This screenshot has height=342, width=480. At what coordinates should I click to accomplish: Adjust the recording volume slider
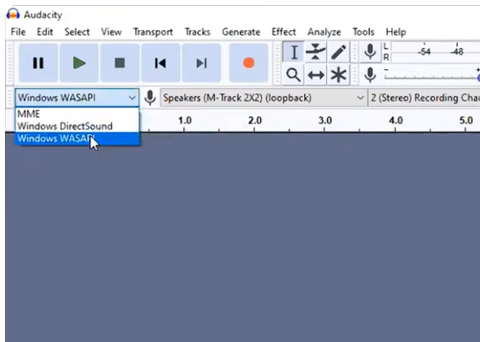pos(432,78)
